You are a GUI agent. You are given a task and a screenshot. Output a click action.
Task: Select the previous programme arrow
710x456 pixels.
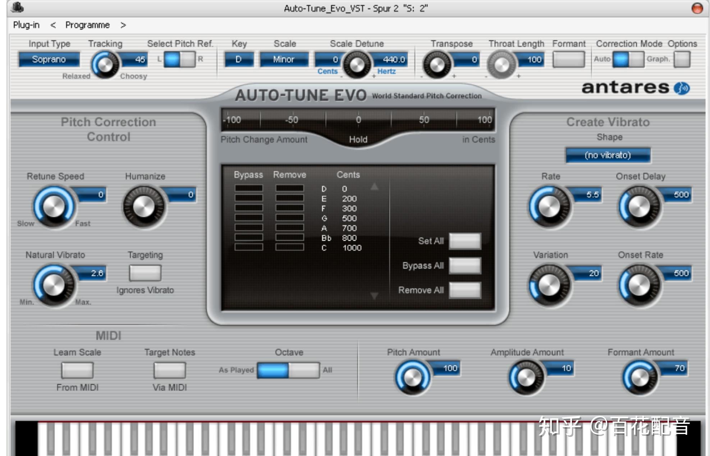53,25
